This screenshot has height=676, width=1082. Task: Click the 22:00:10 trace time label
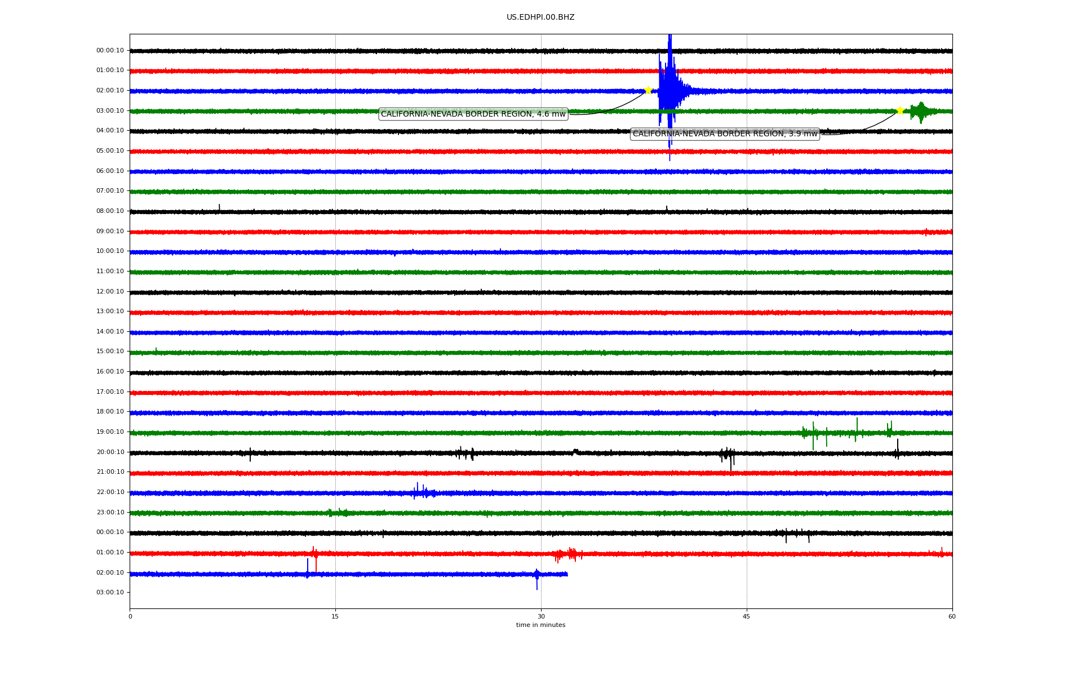click(110, 492)
